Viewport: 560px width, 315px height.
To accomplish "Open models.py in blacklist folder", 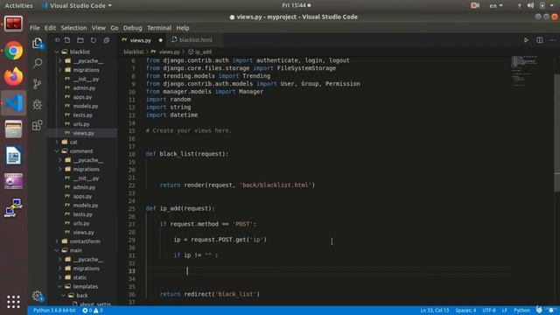I will (x=86, y=106).
